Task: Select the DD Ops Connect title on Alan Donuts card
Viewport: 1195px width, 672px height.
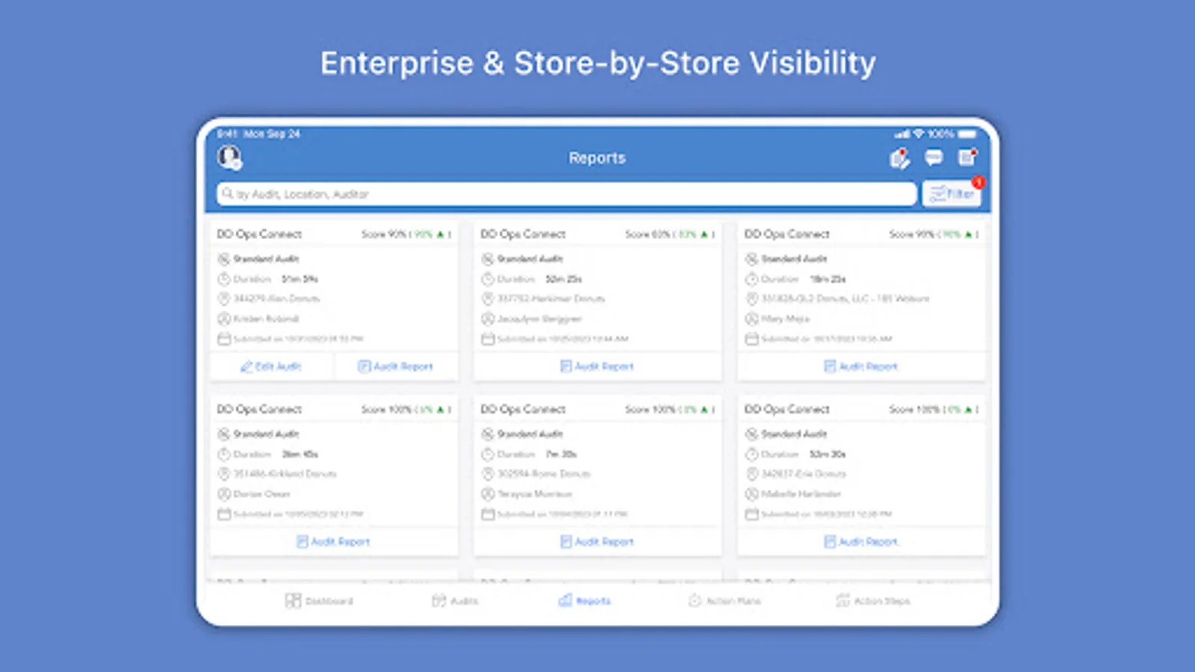Action: coord(259,234)
